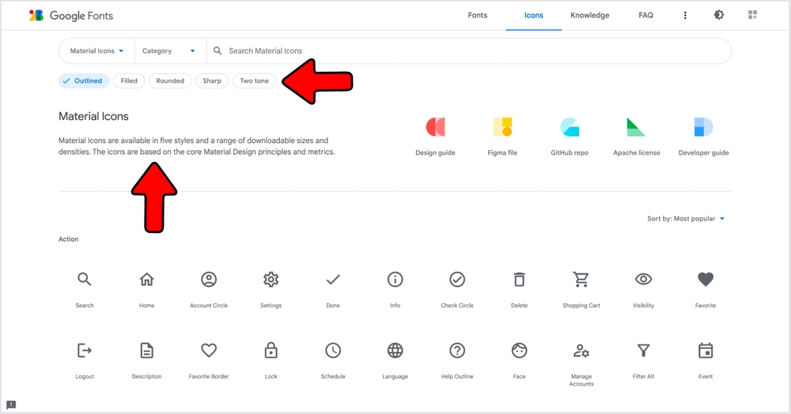Open the Category dropdown
The width and height of the screenshot is (791, 414).
(x=169, y=51)
